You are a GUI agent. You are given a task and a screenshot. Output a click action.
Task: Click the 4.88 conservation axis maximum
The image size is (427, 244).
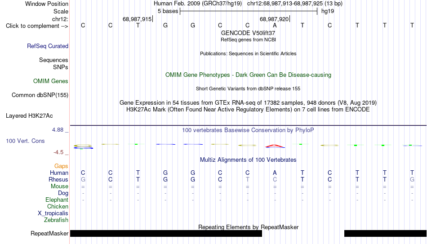58,130
